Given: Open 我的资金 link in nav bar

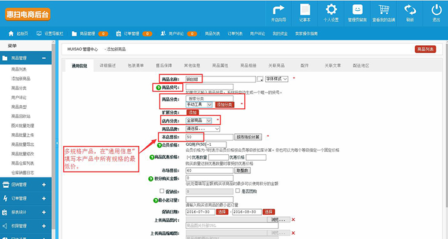Looking at the screenshot, I should [280, 33].
